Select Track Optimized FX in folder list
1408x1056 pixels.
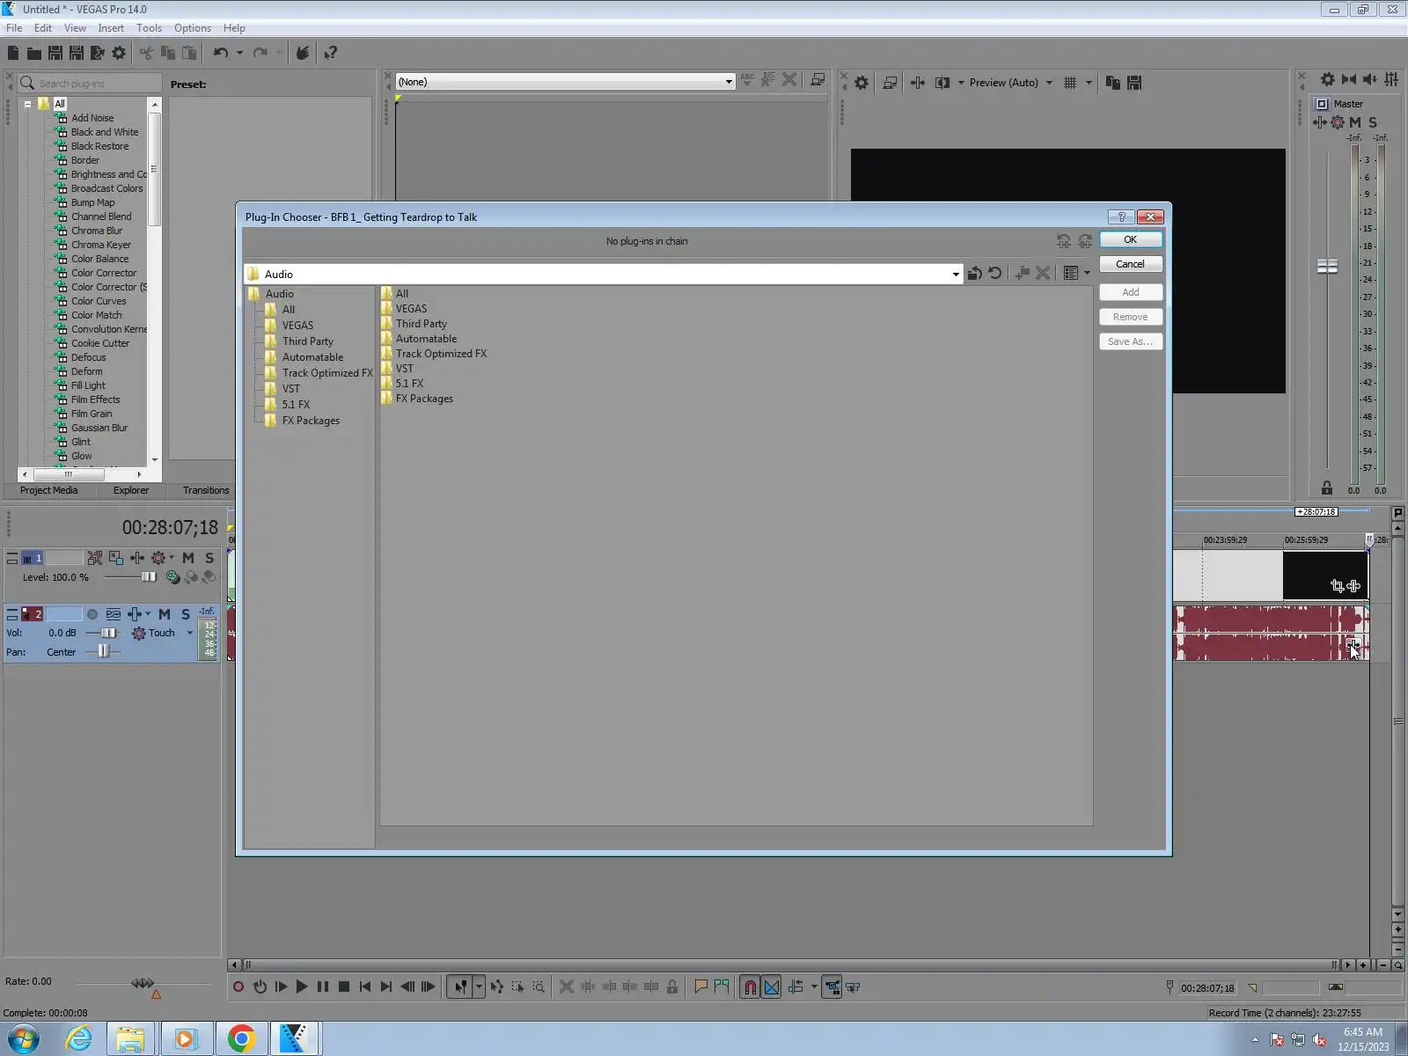441,354
